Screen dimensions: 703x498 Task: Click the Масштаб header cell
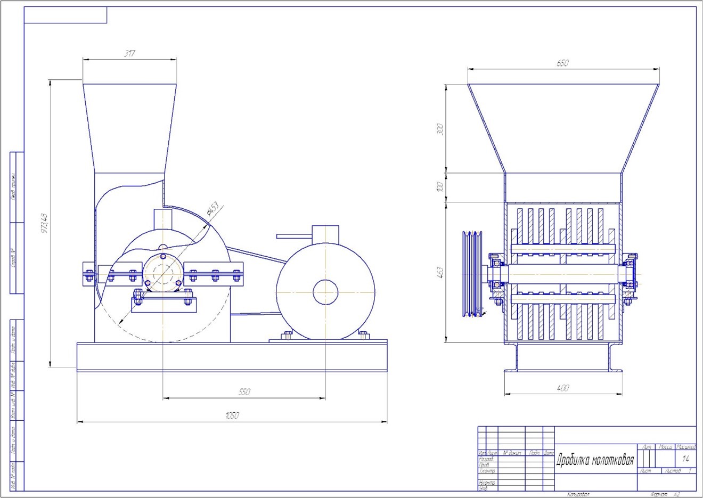[686, 447]
